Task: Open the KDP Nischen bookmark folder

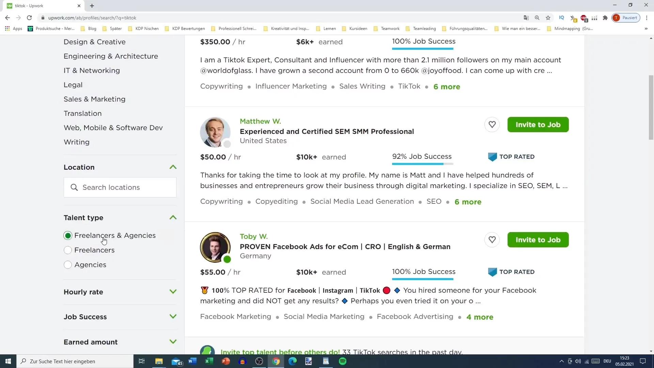Action: (143, 29)
